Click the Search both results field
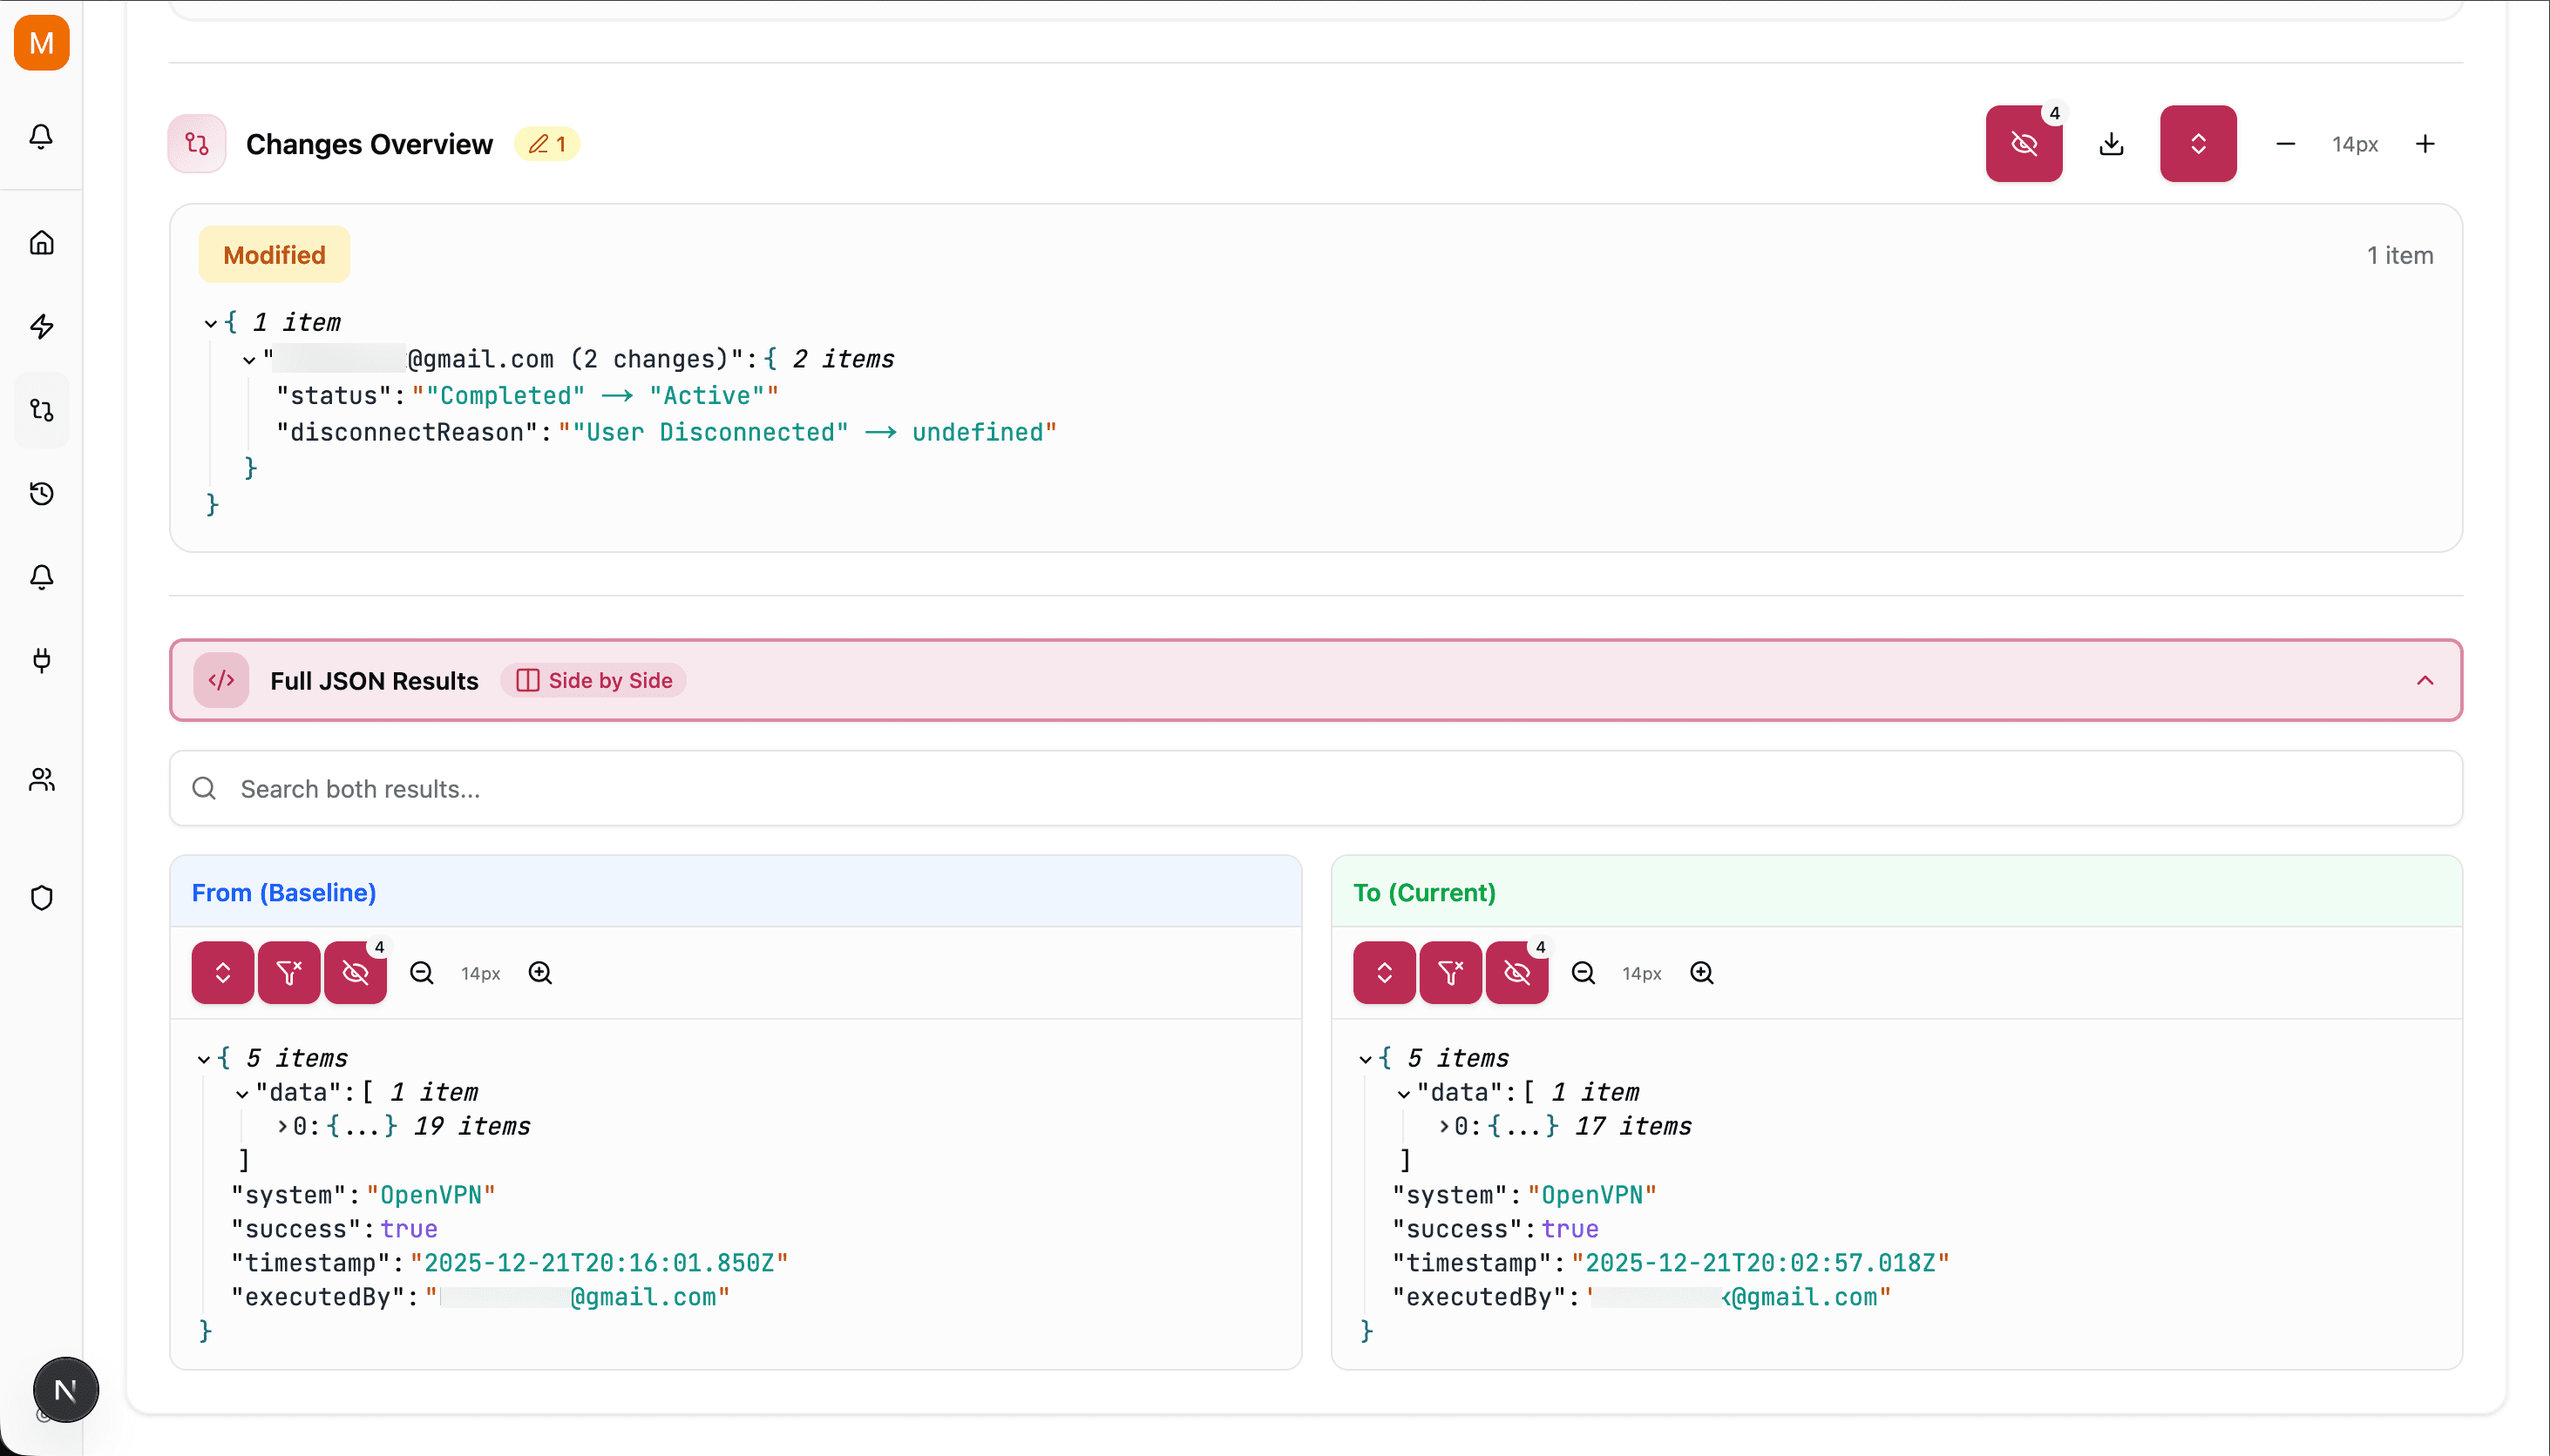Image resolution: width=2550 pixels, height=1456 pixels. point(701,788)
